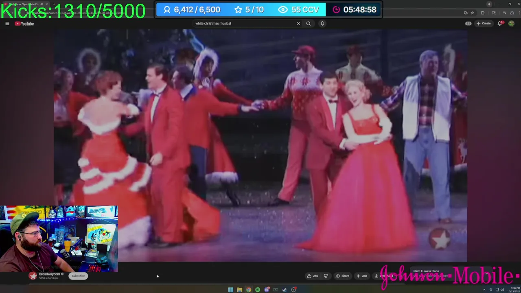The image size is (521, 293).
Task: Open Chrome's three-dot menu
Action: click(x=519, y=13)
